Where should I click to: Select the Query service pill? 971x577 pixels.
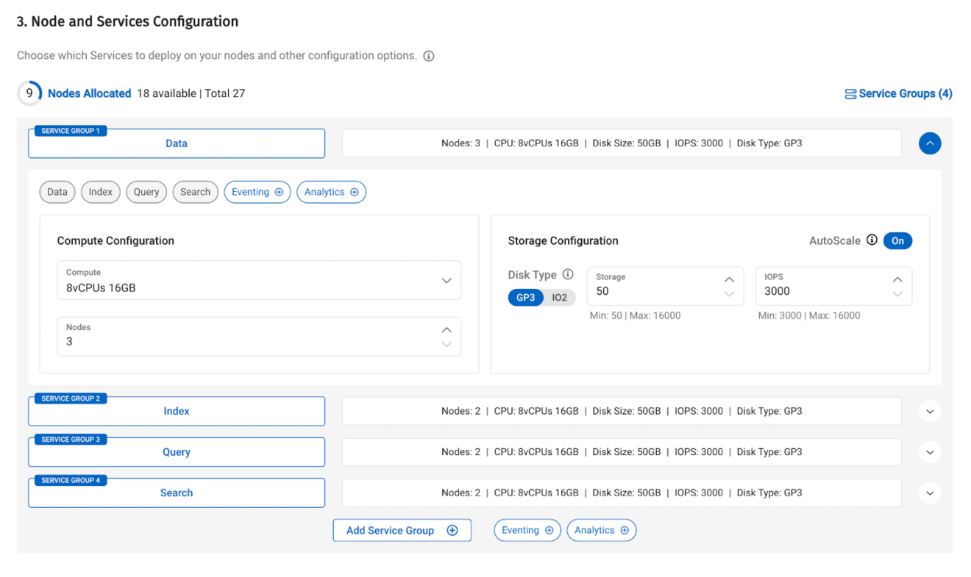pos(146,192)
